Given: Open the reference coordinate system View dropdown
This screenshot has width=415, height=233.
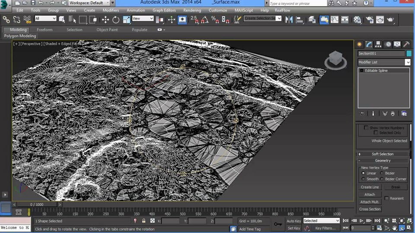Looking at the screenshot, I should (143, 18).
